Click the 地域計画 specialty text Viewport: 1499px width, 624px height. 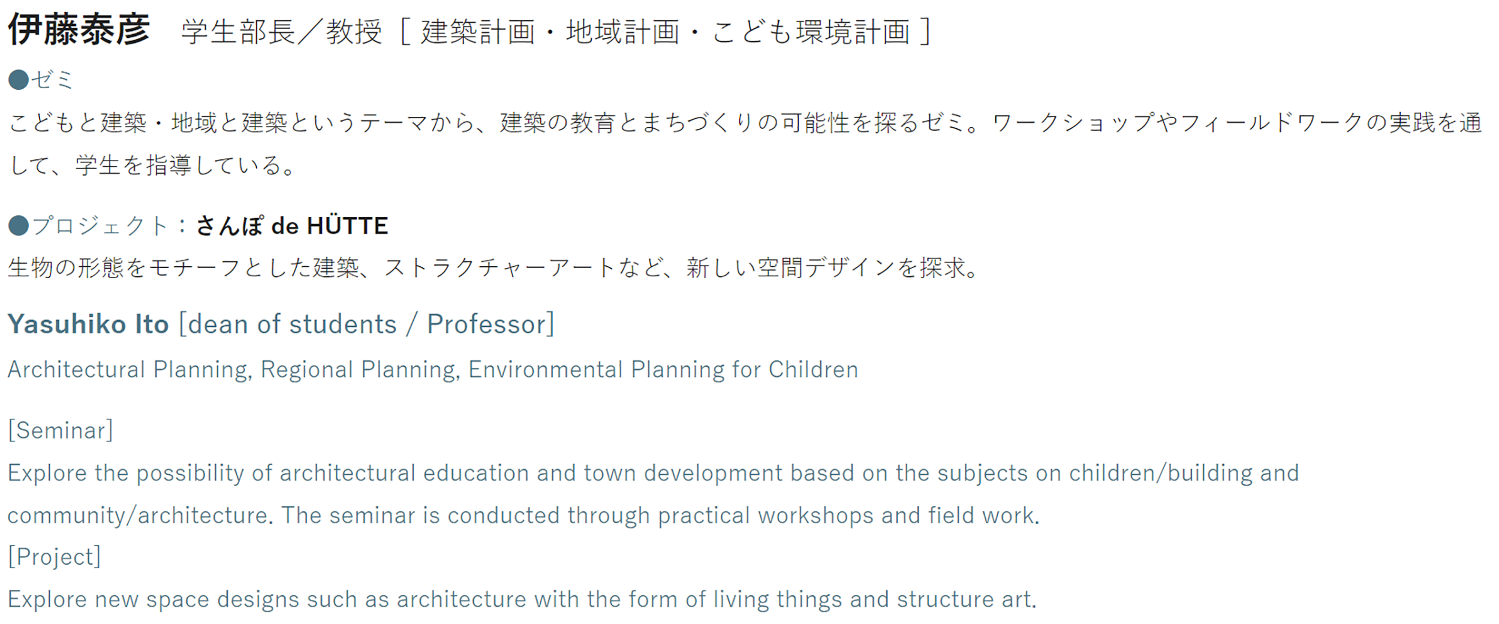(x=622, y=32)
